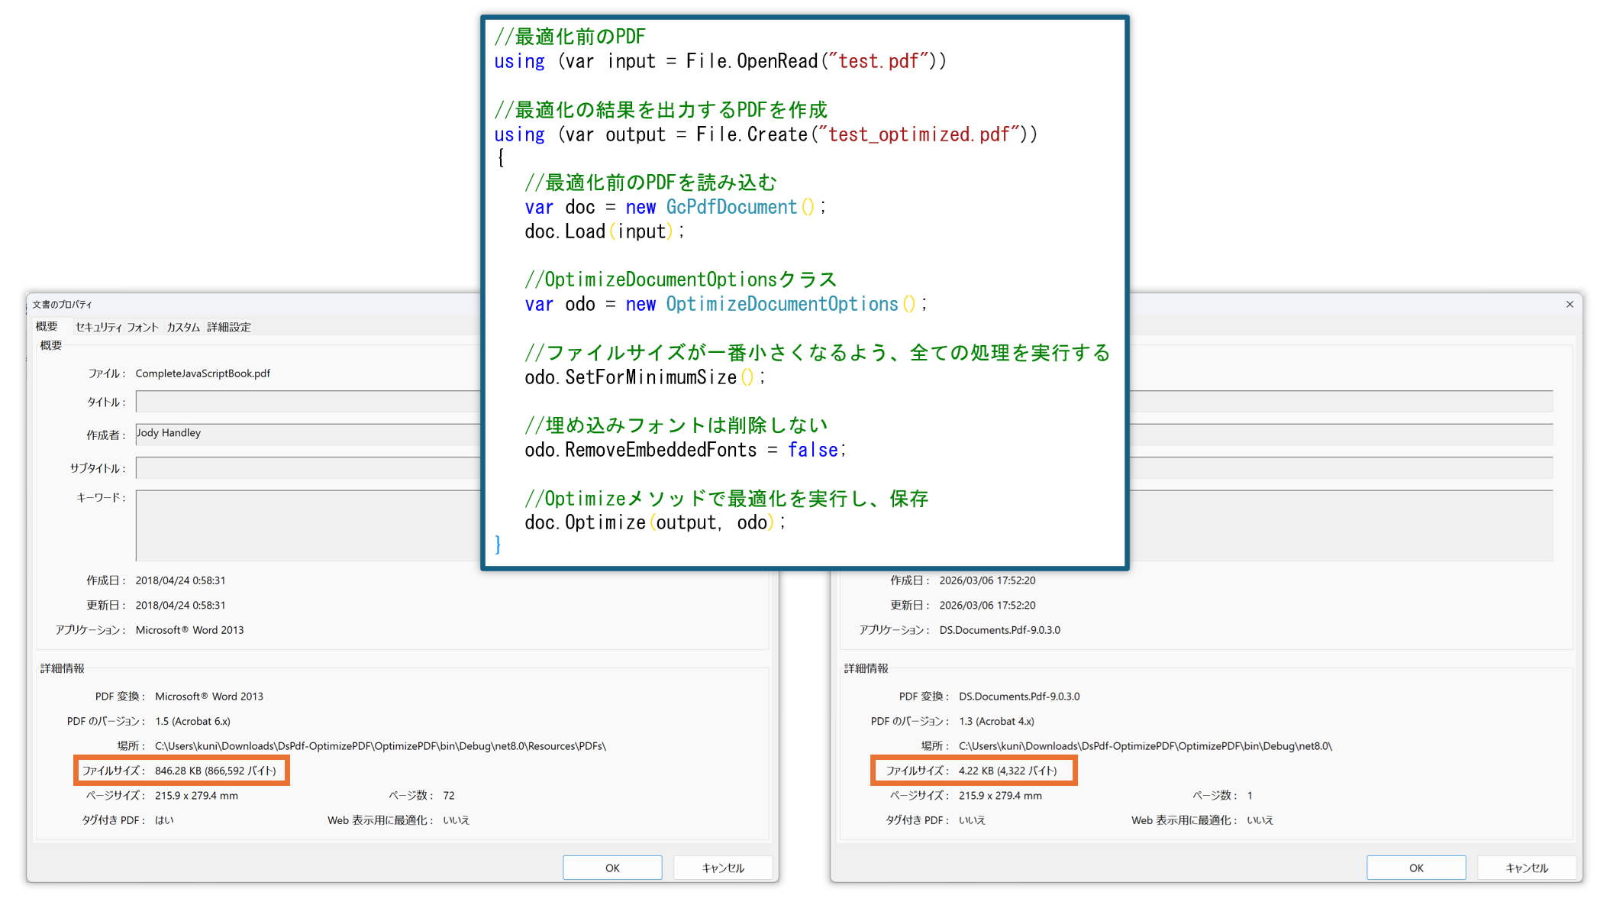Cancel the right properties dialog
Image resolution: width=1610 pixels, height=905 pixels.
[x=1527, y=868]
